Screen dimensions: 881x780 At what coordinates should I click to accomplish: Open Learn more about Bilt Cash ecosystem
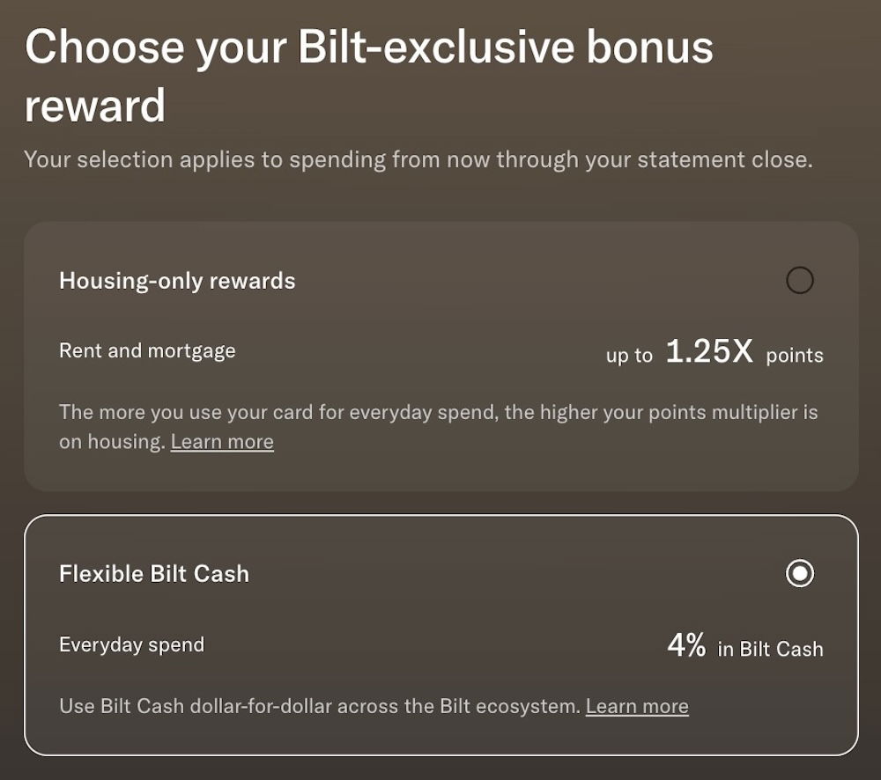pos(637,706)
